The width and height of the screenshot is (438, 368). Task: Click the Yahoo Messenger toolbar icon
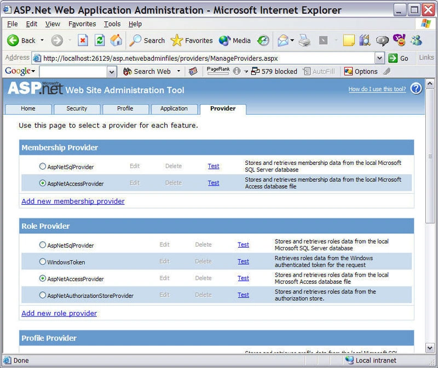399,40
